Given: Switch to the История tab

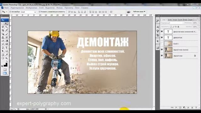Looking at the screenshot, I should (x=180, y=20).
